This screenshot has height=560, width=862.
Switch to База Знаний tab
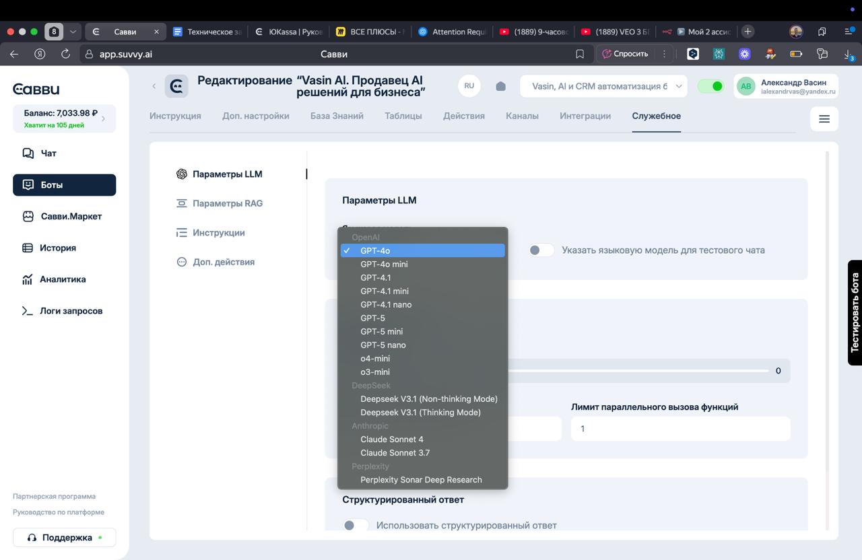337,116
